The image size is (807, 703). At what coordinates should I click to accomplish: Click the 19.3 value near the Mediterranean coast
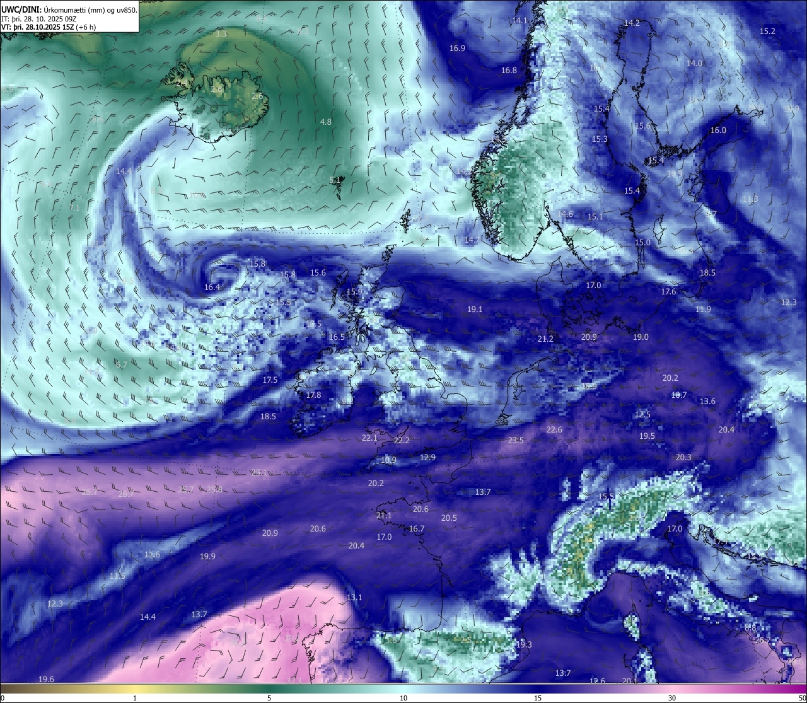pyautogui.click(x=524, y=645)
